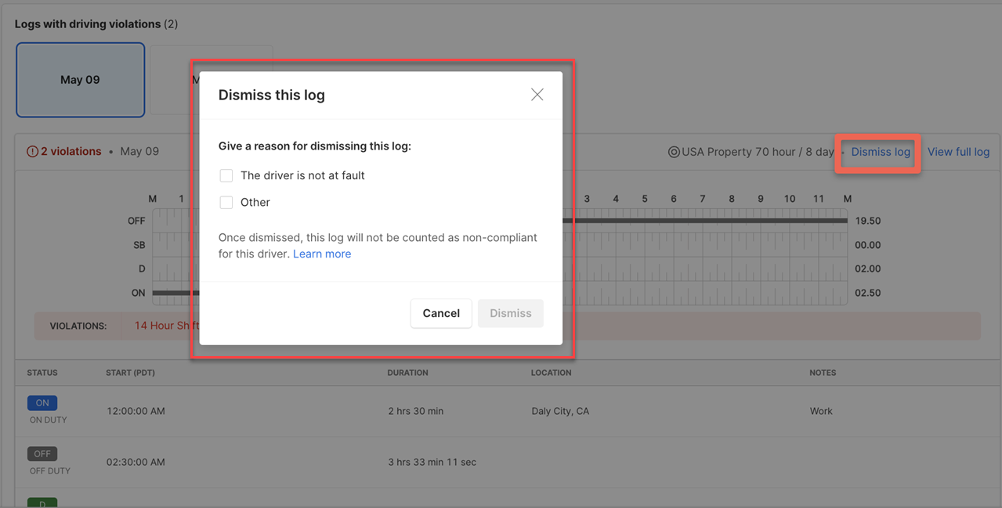Click the START (PDT) column header
Image resolution: width=1002 pixels, height=508 pixels.
130,373
